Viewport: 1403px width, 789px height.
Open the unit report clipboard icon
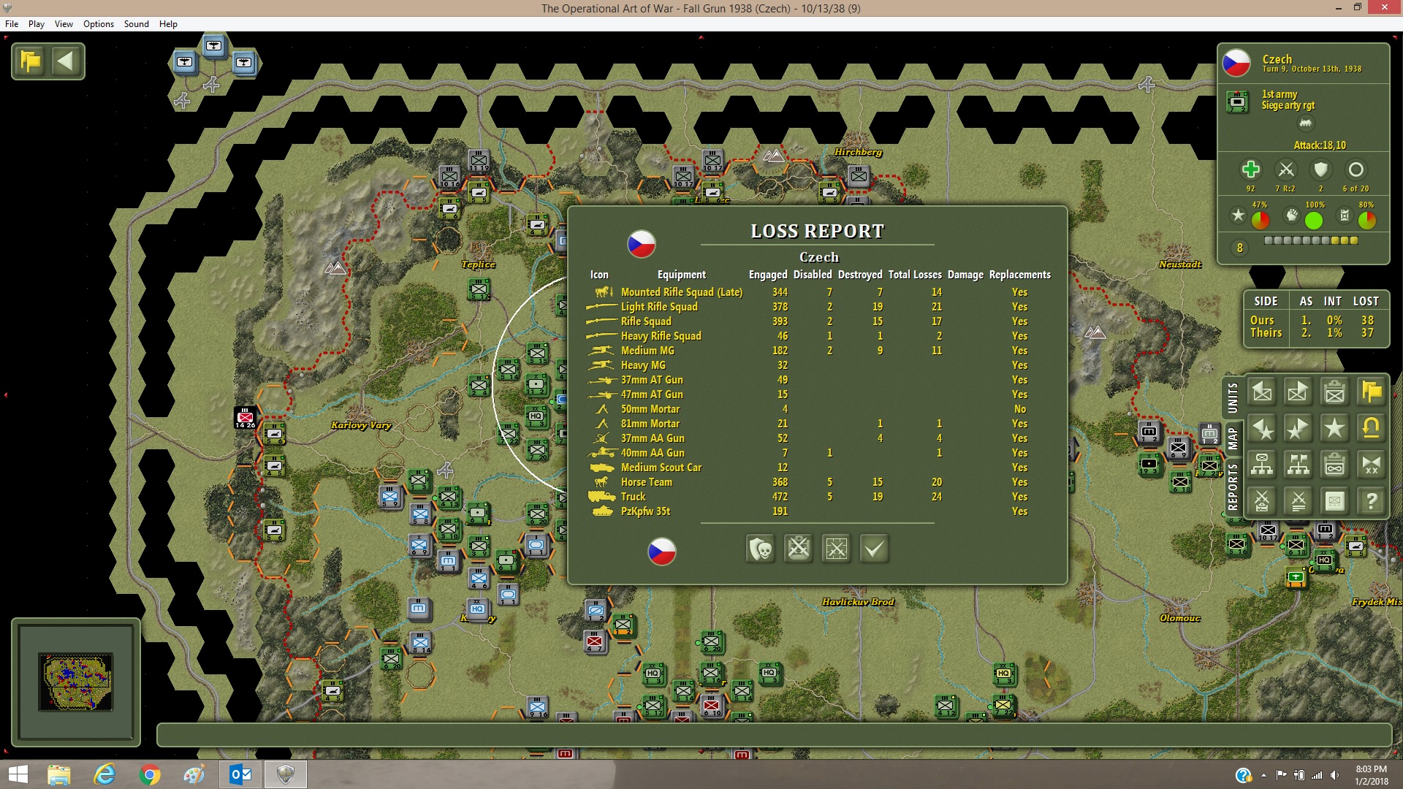[x=1334, y=392]
